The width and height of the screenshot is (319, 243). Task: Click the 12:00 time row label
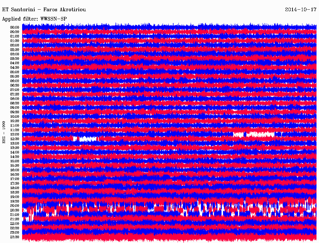coord(15,134)
